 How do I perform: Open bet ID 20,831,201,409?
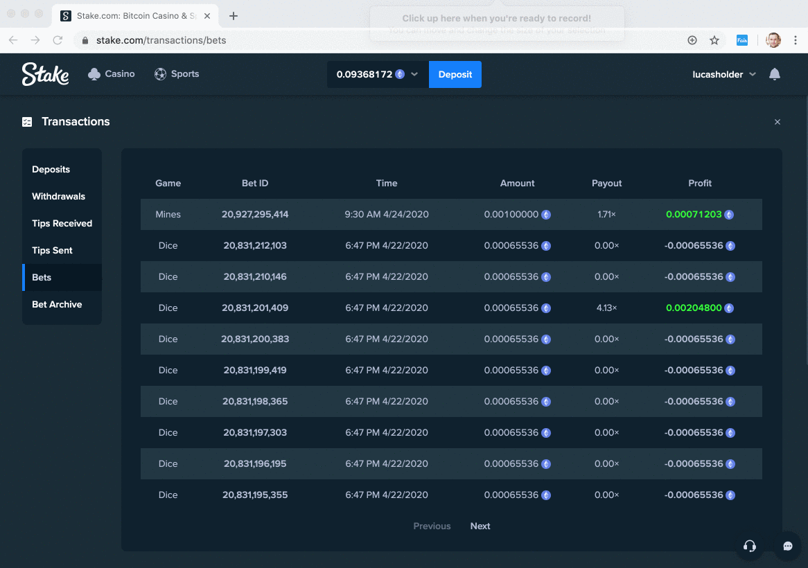coord(255,308)
